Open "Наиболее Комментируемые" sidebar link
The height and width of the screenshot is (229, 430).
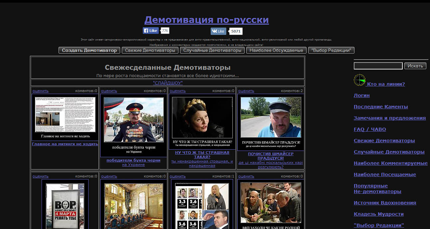pos(391,163)
